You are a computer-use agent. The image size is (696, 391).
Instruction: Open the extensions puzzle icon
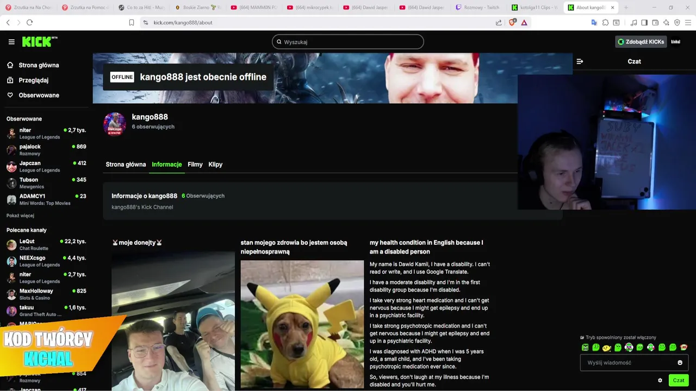605,22
